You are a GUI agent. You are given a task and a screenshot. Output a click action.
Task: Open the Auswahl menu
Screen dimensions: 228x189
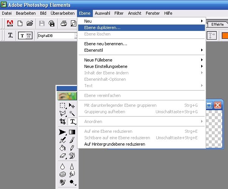(x=103, y=13)
